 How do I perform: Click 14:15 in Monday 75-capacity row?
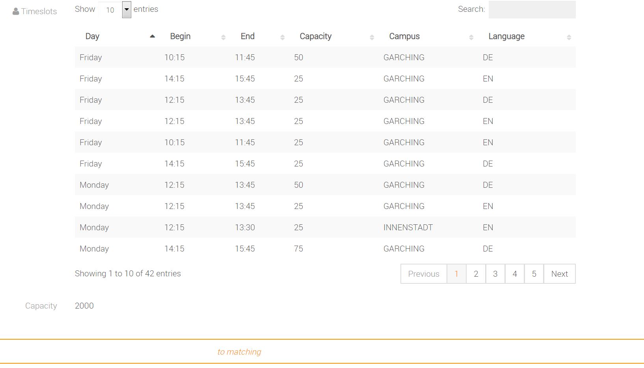174,249
